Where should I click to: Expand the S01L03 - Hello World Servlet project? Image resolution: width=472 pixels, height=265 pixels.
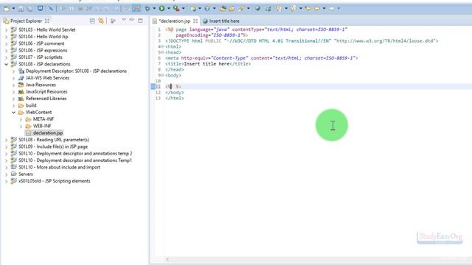(x=7, y=29)
